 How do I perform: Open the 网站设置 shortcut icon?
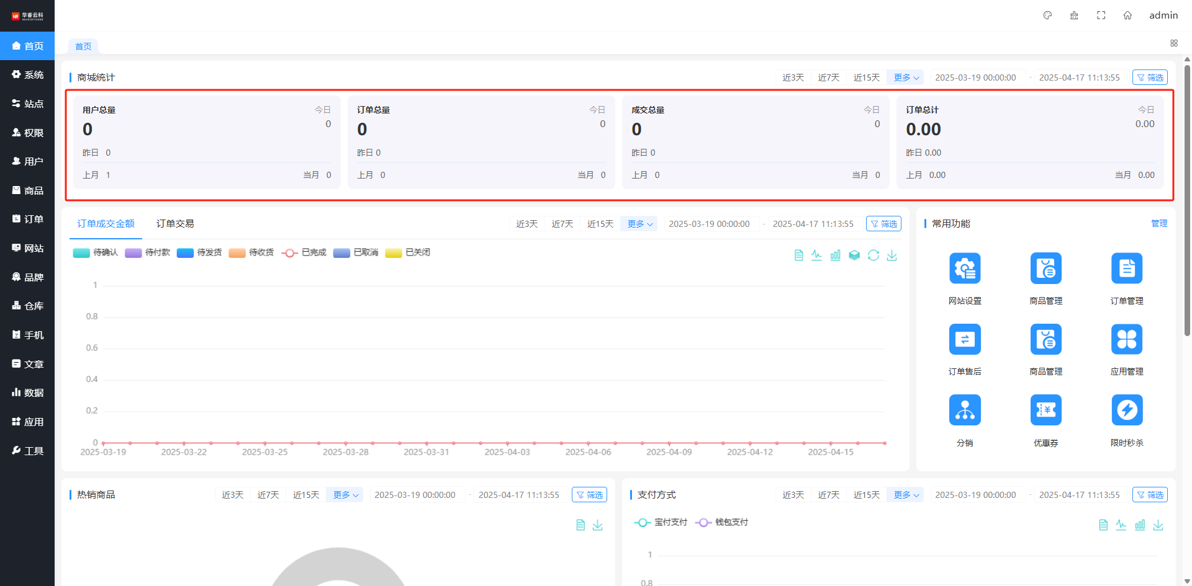tap(965, 269)
